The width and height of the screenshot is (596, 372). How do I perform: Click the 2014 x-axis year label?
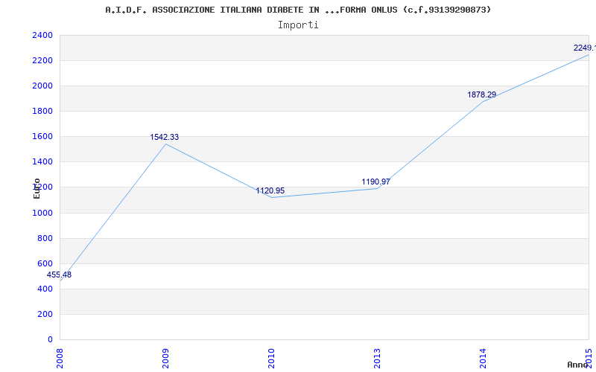483,359
